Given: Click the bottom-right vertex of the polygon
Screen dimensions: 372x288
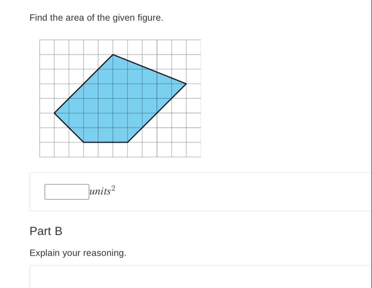Looking at the screenshot, I should point(127,142).
